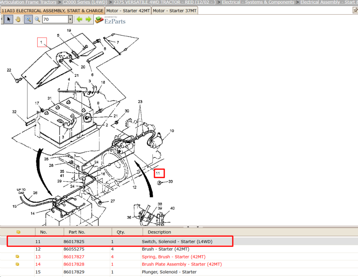Screen dimensions: 358x277
Task: Go to next page with green right arrow
Action: pyautogui.click(x=88, y=19)
